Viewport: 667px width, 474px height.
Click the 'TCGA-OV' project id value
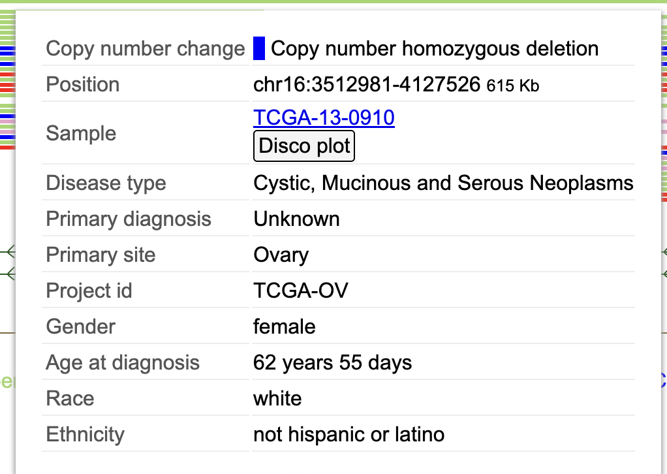pos(300,291)
